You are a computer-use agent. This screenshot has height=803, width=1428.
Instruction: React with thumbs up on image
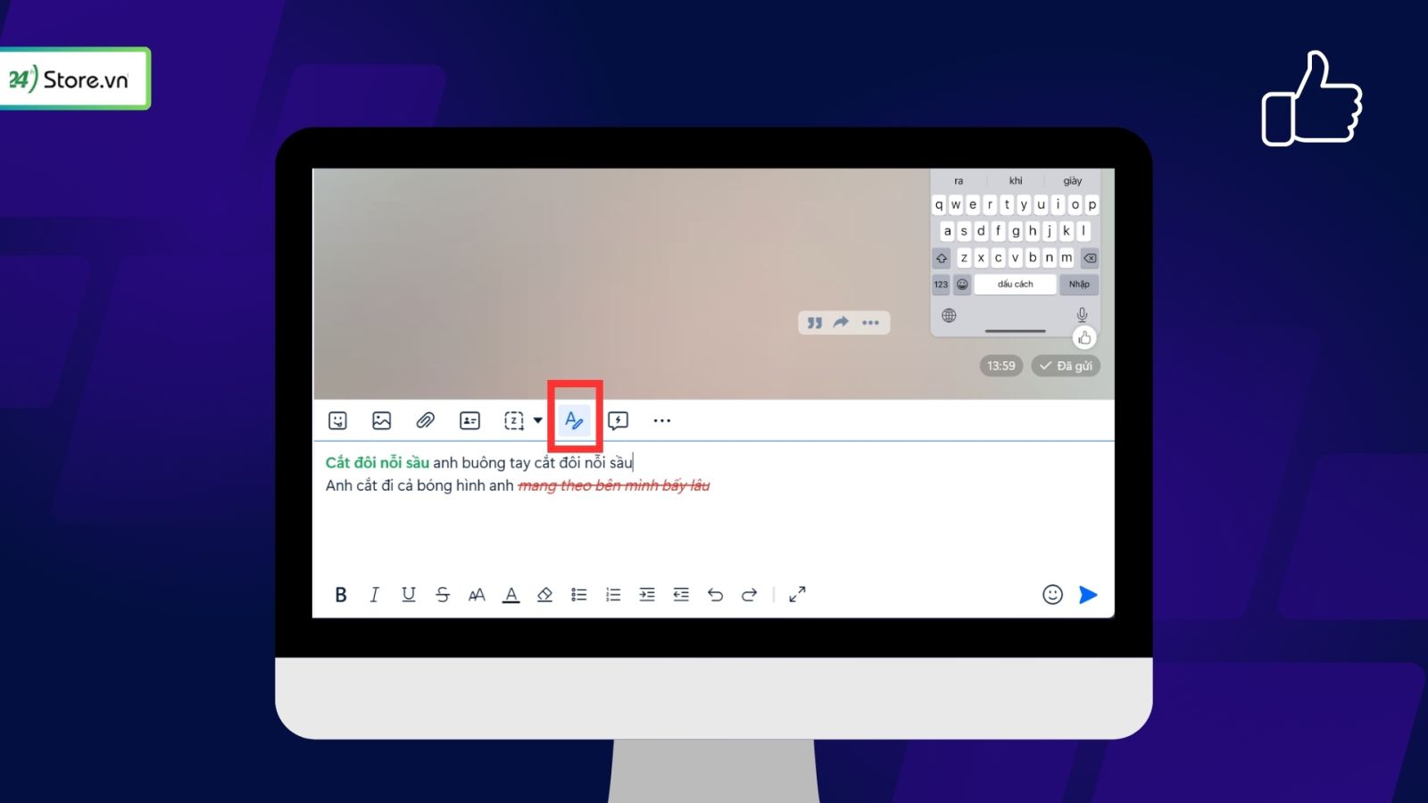tap(1084, 338)
